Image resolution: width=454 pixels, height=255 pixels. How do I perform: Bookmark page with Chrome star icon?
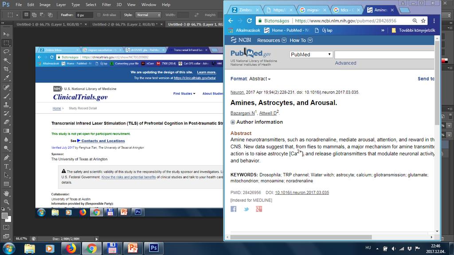[423, 21]
